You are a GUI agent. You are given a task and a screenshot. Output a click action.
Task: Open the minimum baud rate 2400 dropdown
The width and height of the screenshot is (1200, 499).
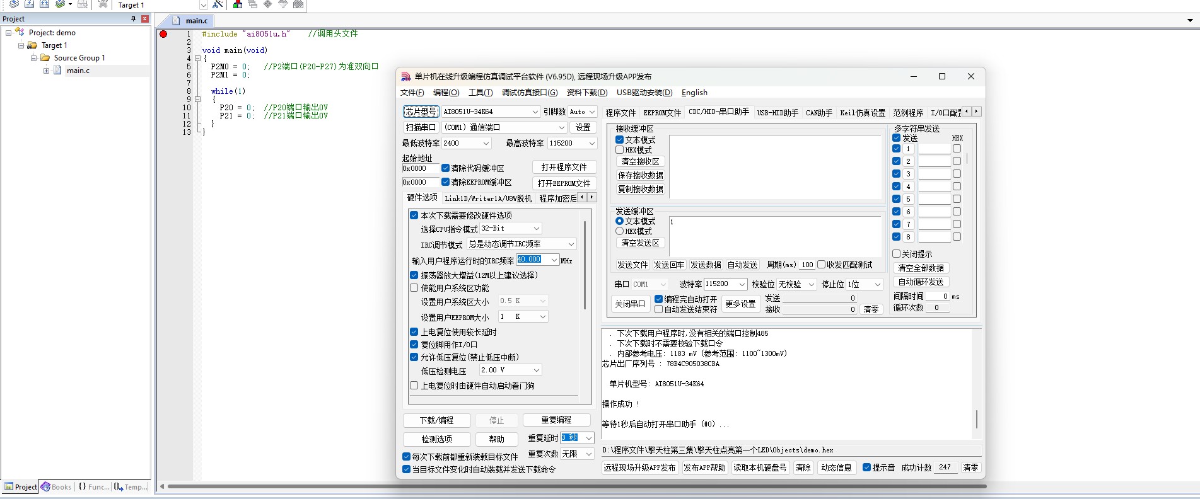[486, 143]
